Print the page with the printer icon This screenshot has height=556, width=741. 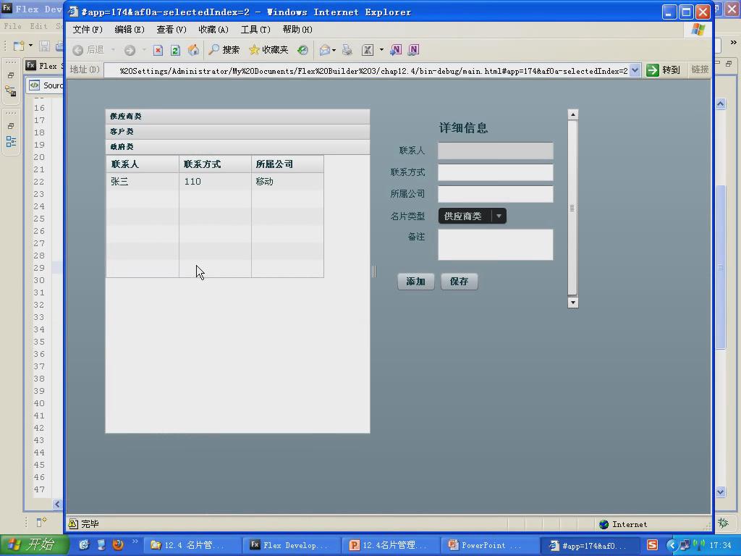tap(347, 50)
